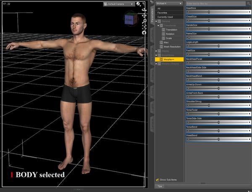The image size is (252, 192).
Task: Select the Rotation tree item
Action: [x=170, y=34]
